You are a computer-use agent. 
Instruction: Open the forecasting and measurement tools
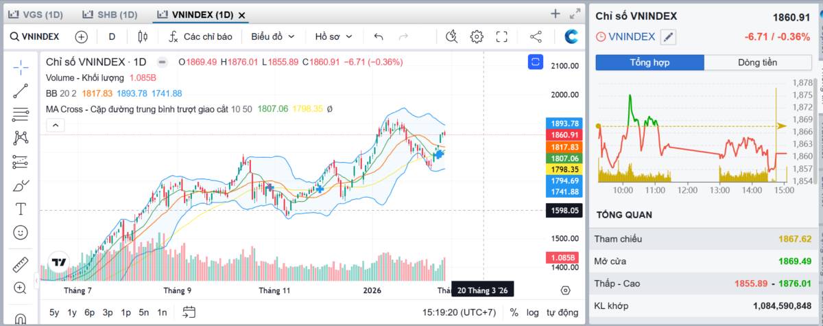click(21, 162)
